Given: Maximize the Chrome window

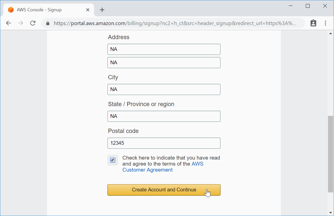Looking at the screenshot, I should [308, 6].
